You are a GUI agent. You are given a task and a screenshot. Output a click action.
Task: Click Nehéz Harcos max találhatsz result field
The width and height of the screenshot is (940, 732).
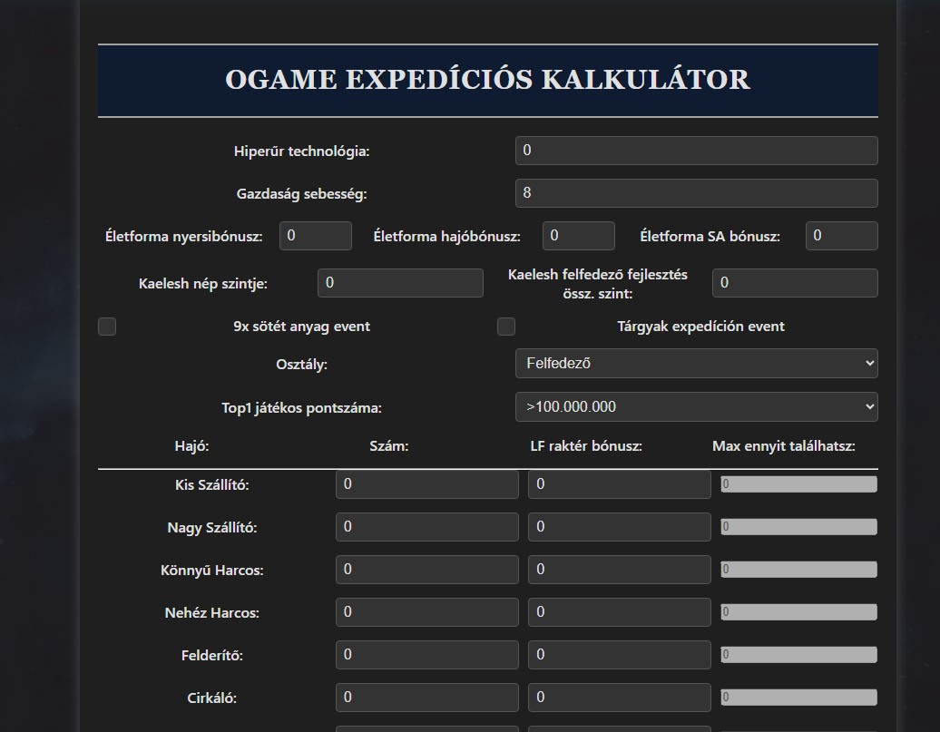(x=798, y=612)
